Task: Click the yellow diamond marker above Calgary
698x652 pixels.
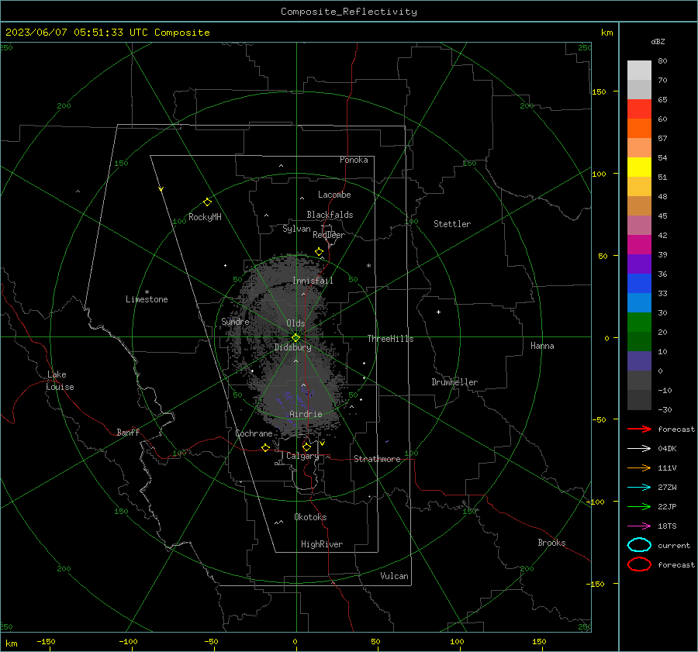Action: [306, 447]
